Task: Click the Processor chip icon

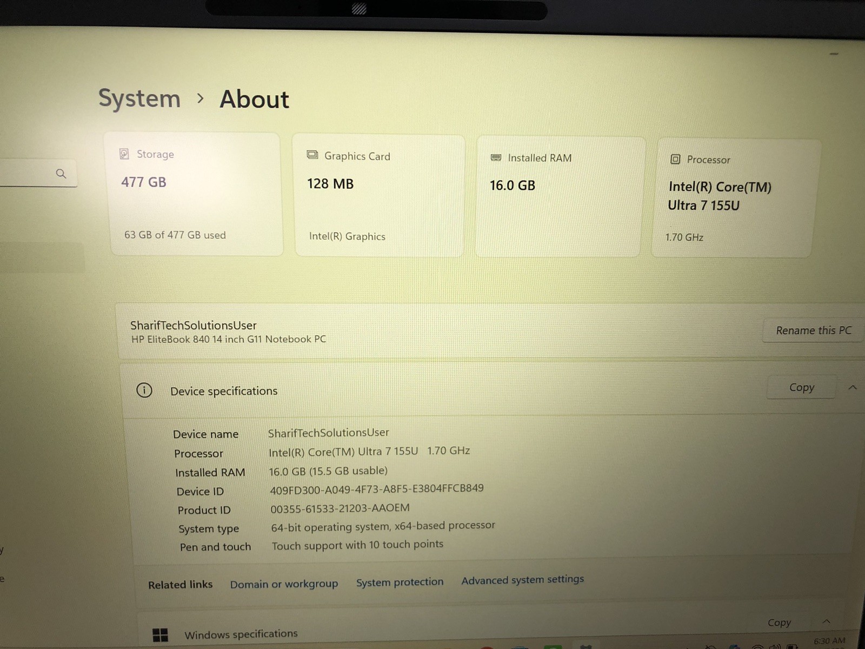Action: click(675, 159)
